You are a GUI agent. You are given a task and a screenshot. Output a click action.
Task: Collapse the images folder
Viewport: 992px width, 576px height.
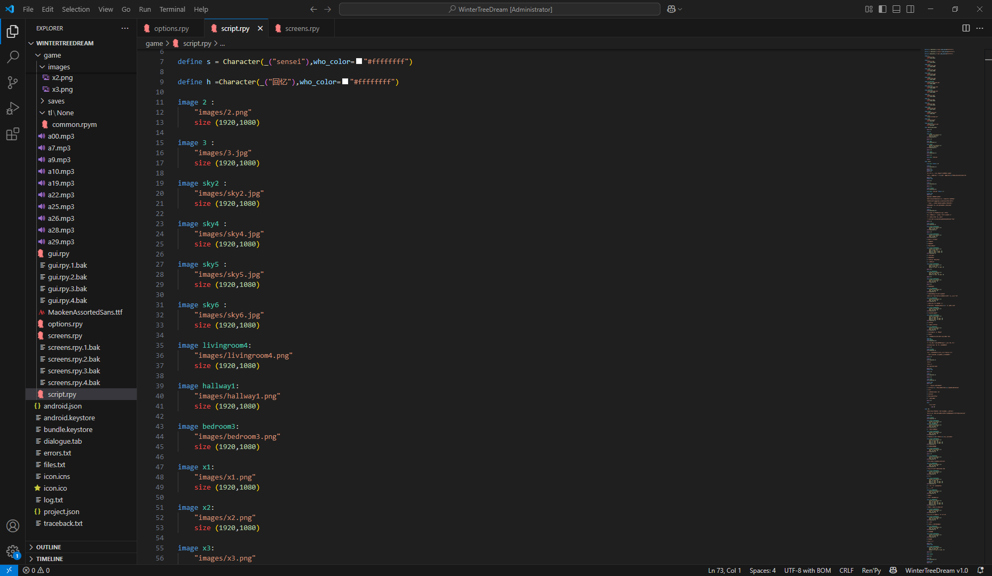[59, 67]
